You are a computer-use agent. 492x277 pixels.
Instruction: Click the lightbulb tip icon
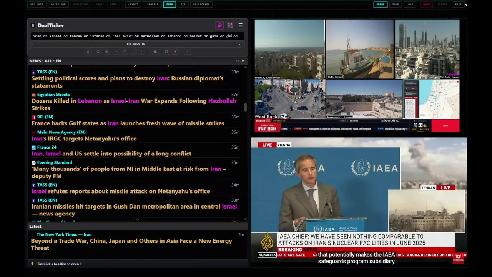coord(32,264)
